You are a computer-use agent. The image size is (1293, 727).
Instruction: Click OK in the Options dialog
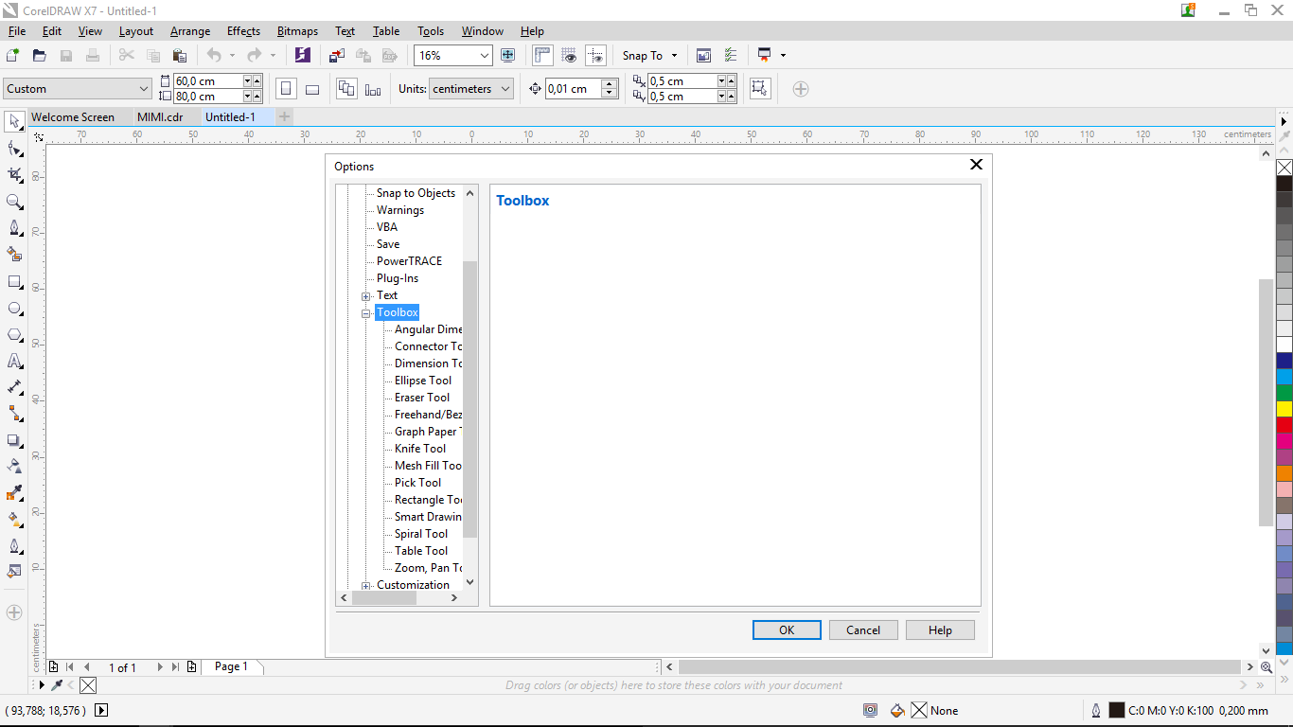(787, 630)
